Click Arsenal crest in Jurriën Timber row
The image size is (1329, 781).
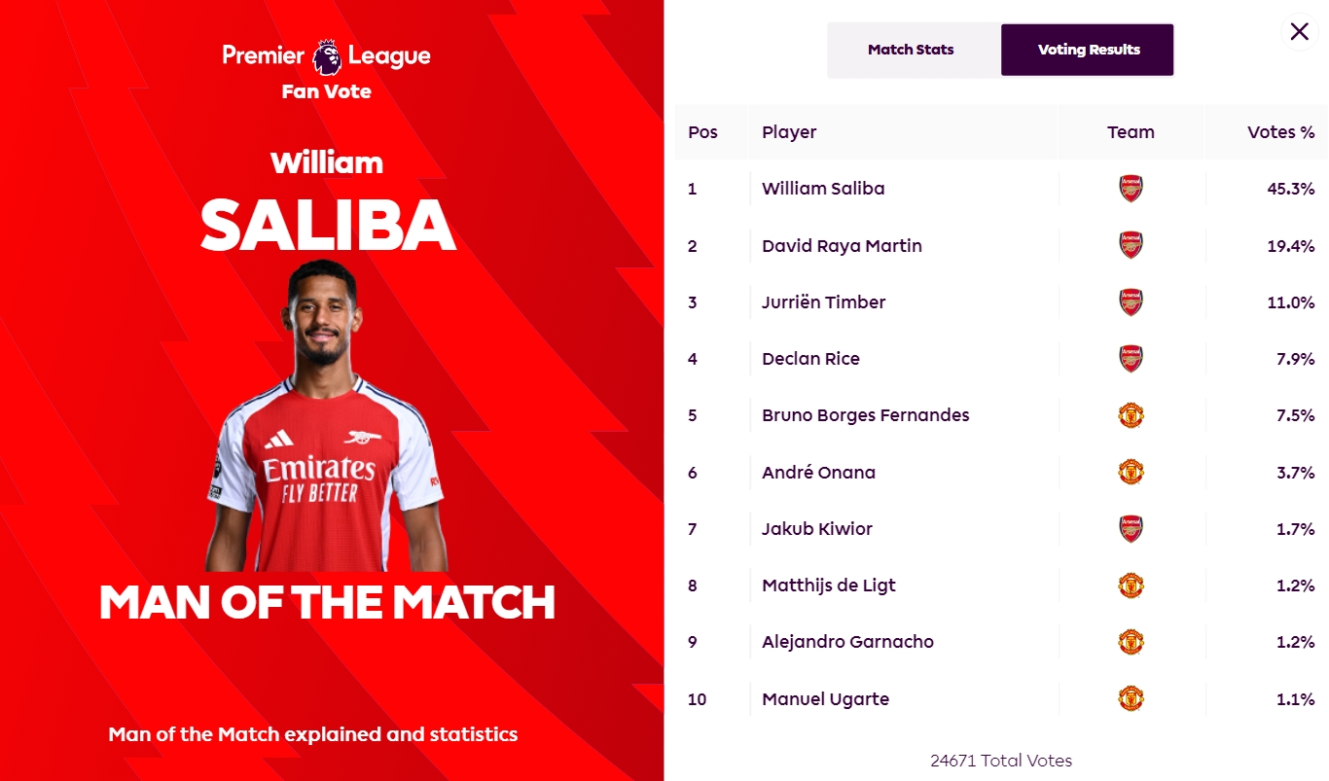(x=1131, y=302)
